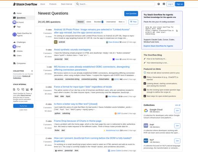The image size is (198, 152).
Task: Open the MS Access ODBC connections question
Action: point(92,68)
